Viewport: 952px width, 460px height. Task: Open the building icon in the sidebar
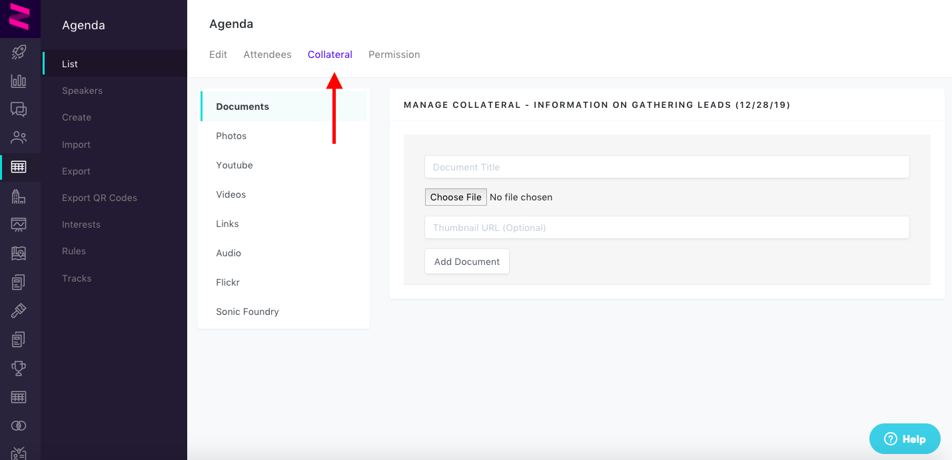coord(19,196)
